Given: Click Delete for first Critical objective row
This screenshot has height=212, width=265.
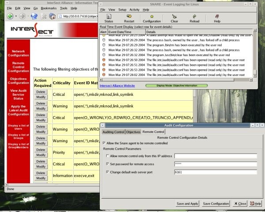Looking at the screenshot, I should point(41,92).
